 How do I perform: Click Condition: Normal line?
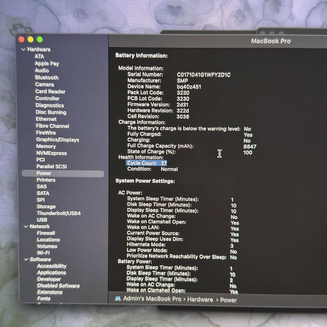click(x=152, y=169)
